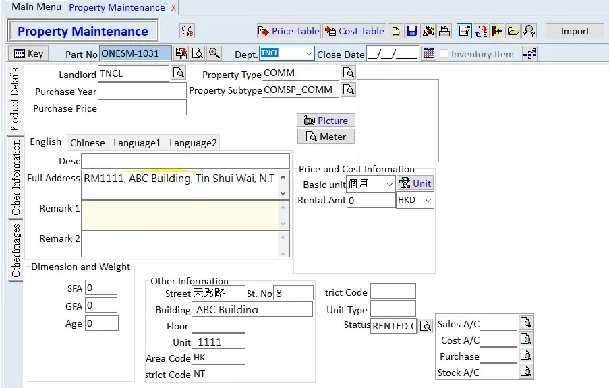Open the folder icon in toolbar

click(513, 31)
